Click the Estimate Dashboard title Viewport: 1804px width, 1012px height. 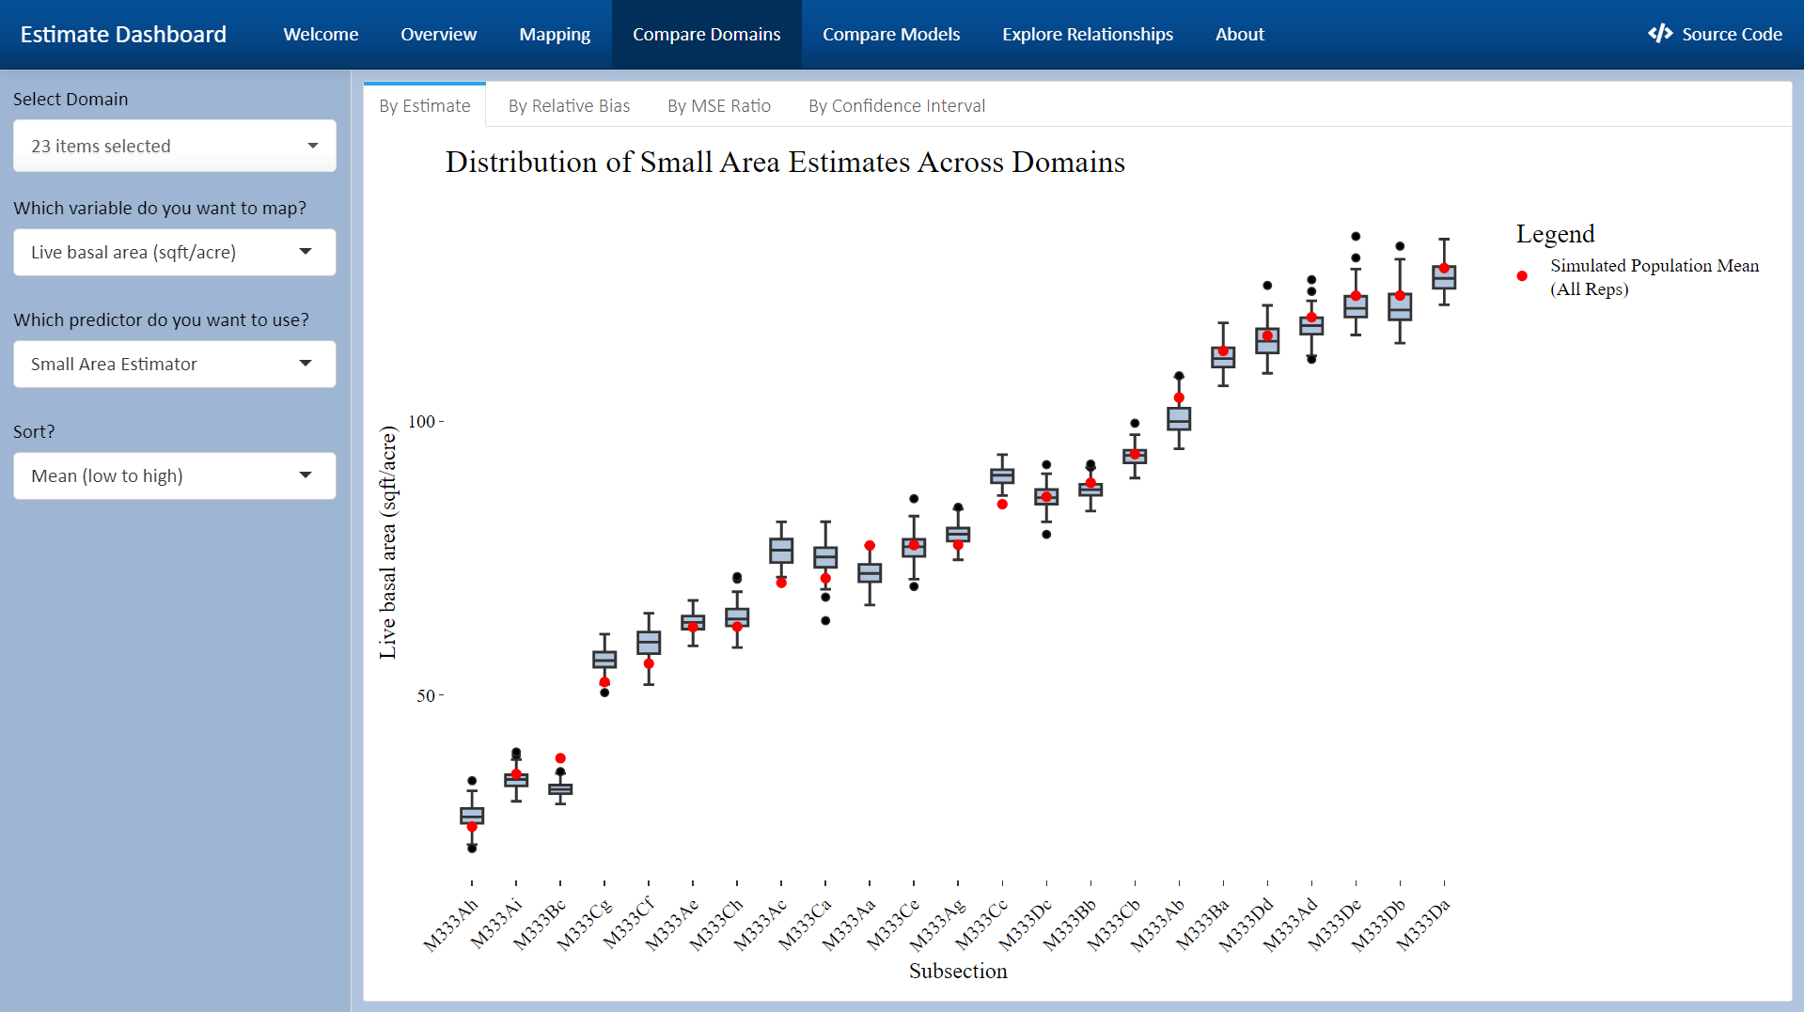(x=123, y=34)
